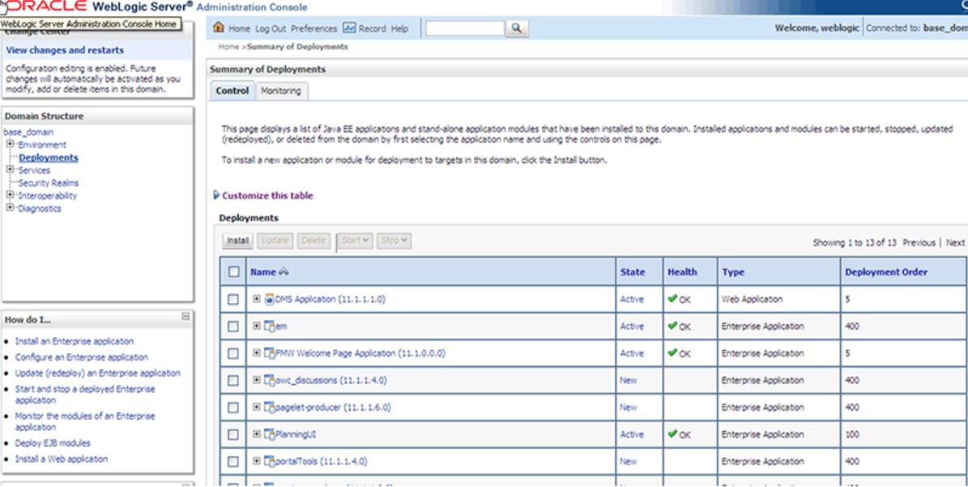This screenshot has height=487, width=968.
Task: Click the DMS Application web app icon
Action: 269,299
